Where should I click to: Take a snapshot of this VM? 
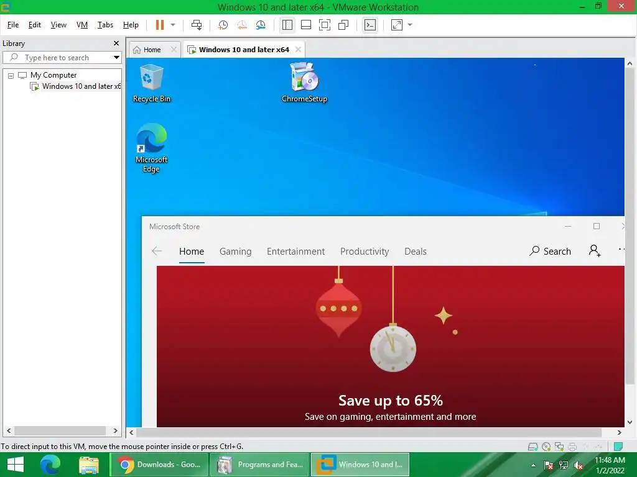click(223, 25)
